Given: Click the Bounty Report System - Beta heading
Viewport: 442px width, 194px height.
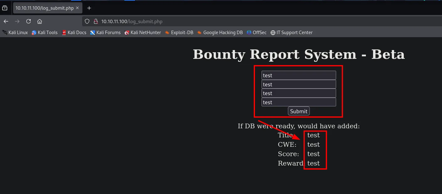Looking at the screenshot, I should (x=299, y=54).
